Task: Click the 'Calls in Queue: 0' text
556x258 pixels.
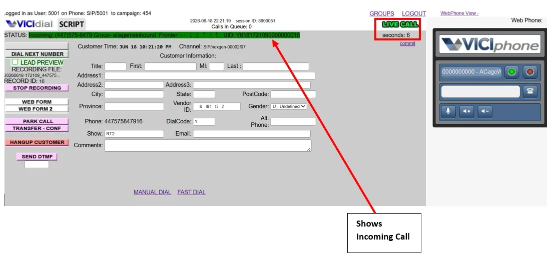Action: tap(231, 26)
